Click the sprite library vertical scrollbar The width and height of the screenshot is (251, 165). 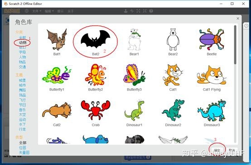pyautogui.click(x=235, y=45)
